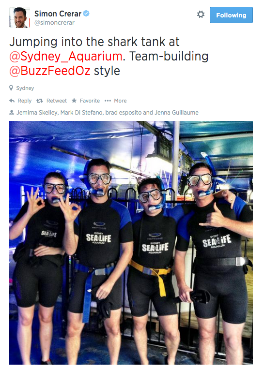Open Simon Crerar's profile picture
This screenshot has height=369, width=264.
[20, 17]
